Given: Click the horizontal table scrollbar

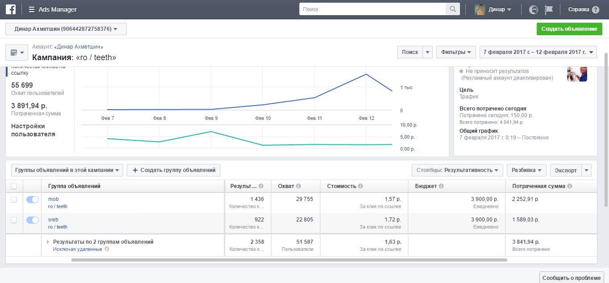Looking at the screenshot, I should [289, 260].
